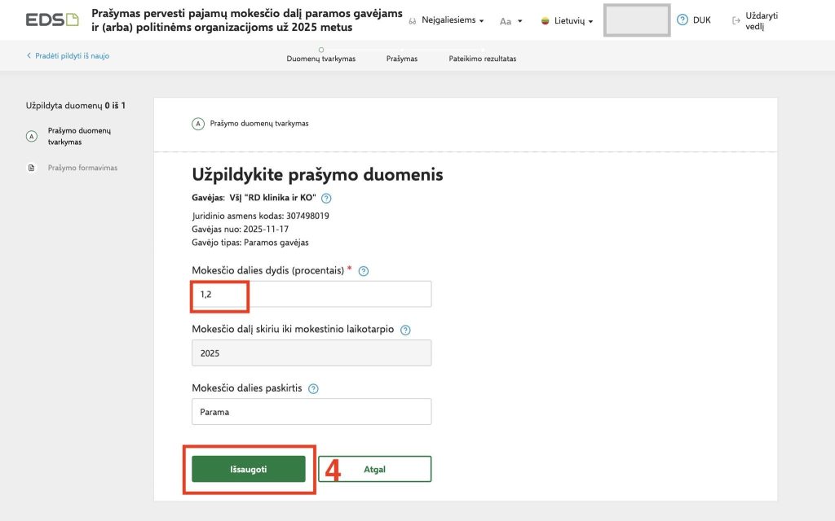
Task: Click the Juridinio asmens kodas 307498019 text
Action: (x=260, y=216)
